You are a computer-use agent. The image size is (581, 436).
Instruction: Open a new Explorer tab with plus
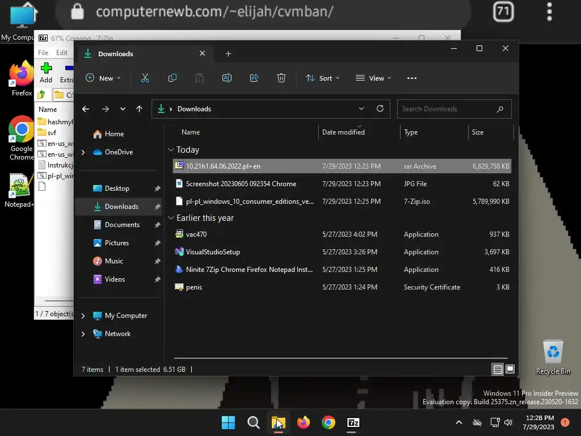pyautogui.click(x=228, y=54)
